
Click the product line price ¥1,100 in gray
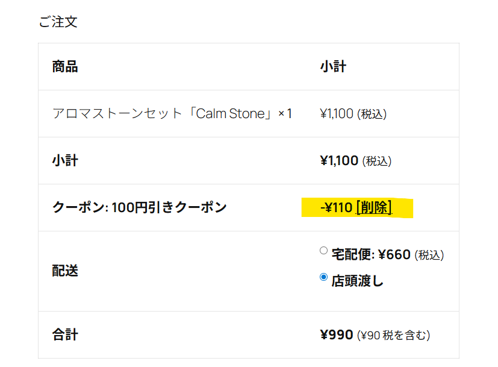pos(337,114)
